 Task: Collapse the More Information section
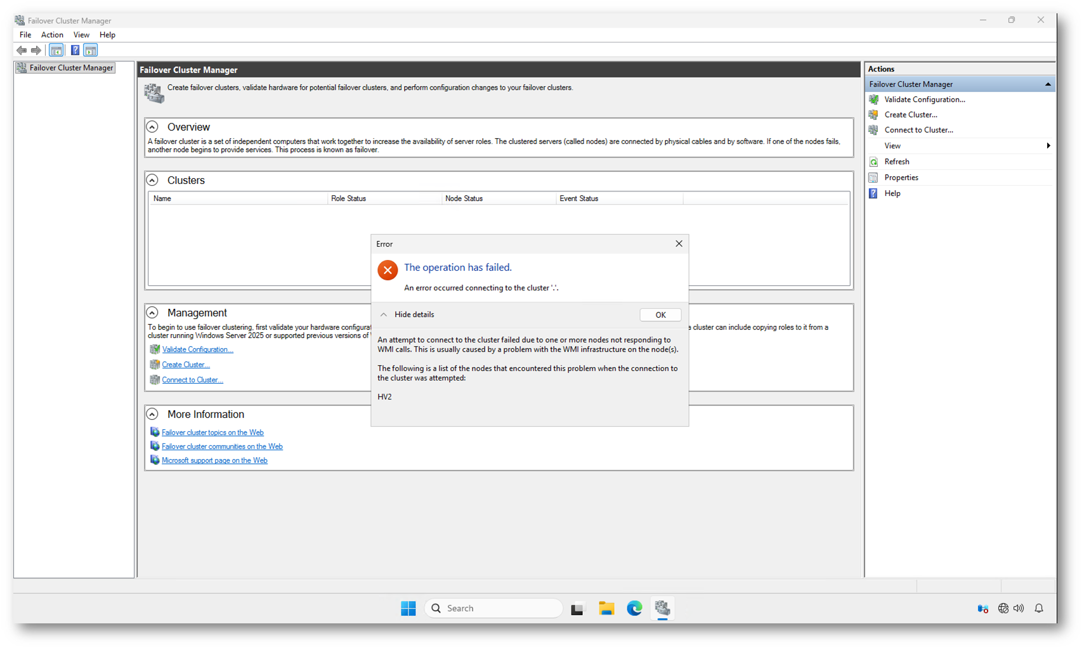(152, 414)
